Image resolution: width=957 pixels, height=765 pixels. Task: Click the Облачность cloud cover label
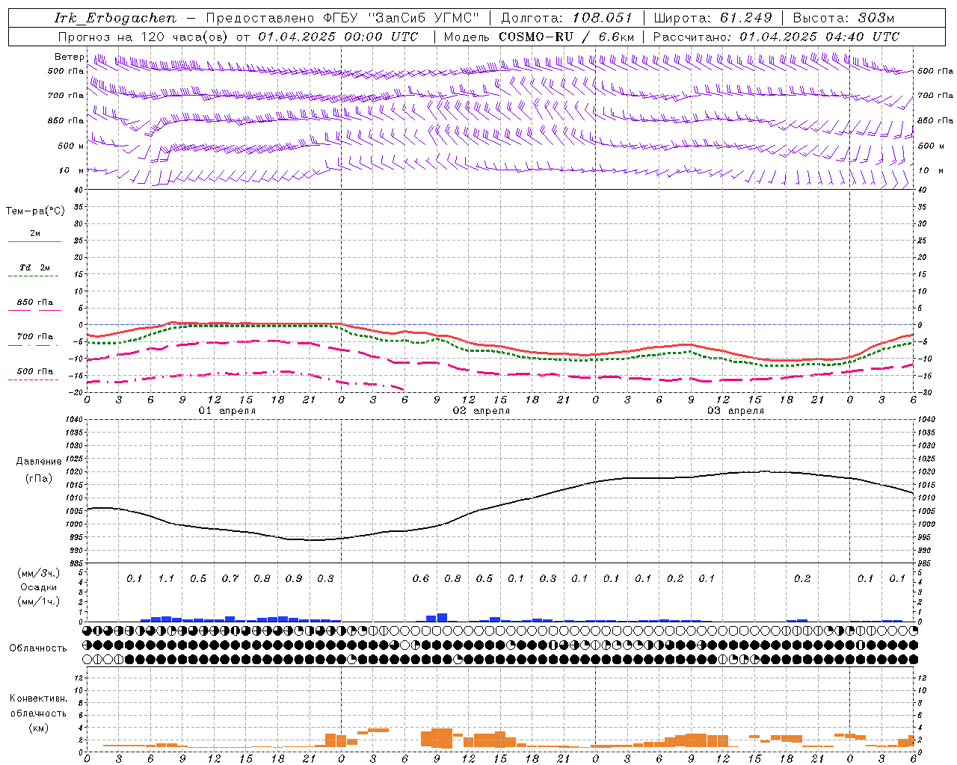[38, 648]
